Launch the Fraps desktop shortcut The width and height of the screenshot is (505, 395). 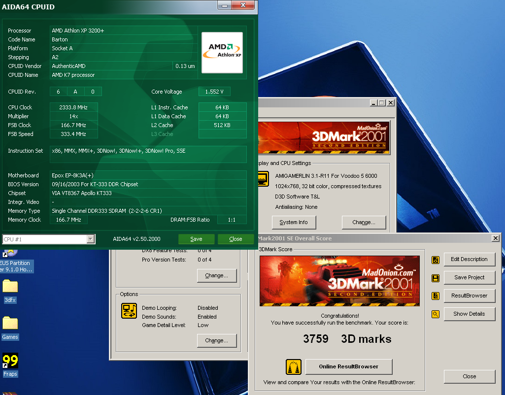[x=10, y=365]
